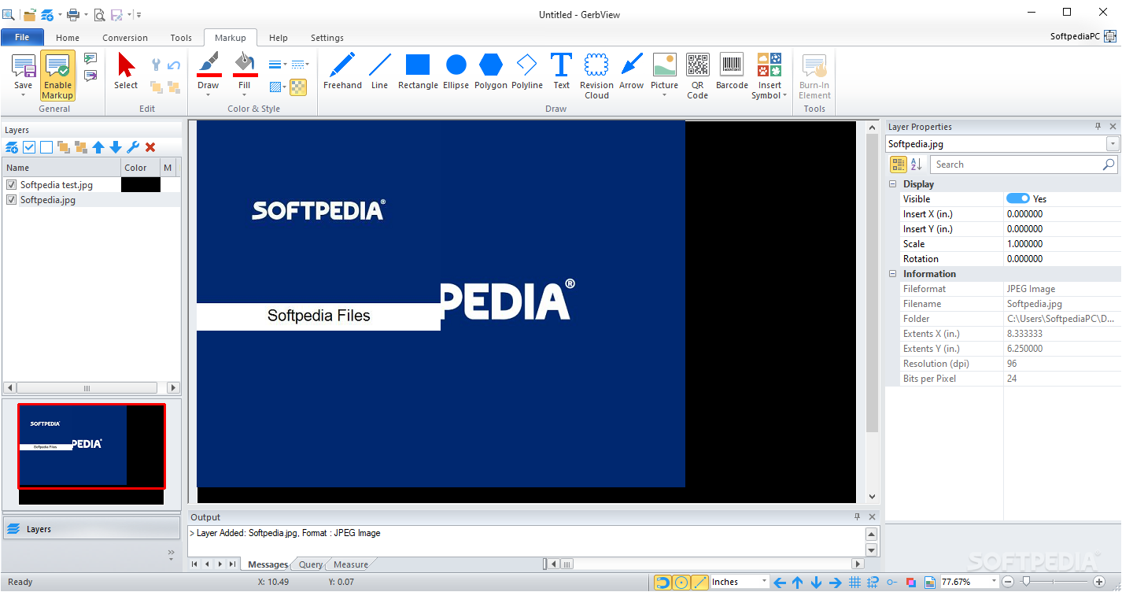Switch to the Home ribbon tab
Image resolution: width=1122 pixels, height=592 pixels.
[x=68, y=38]
